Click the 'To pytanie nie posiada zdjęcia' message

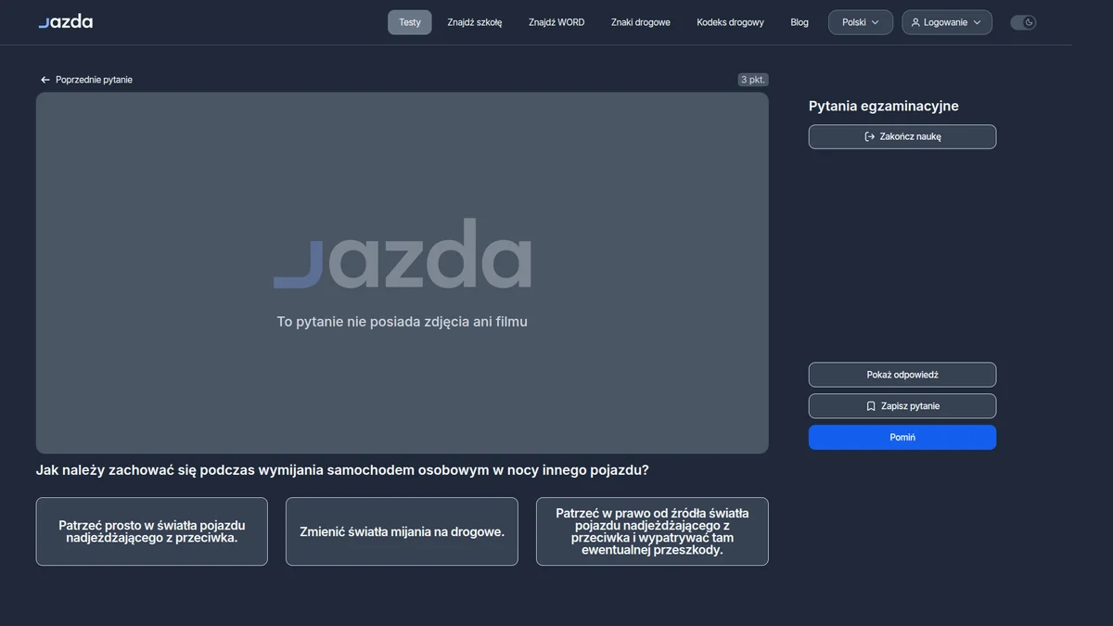point(403,322)
